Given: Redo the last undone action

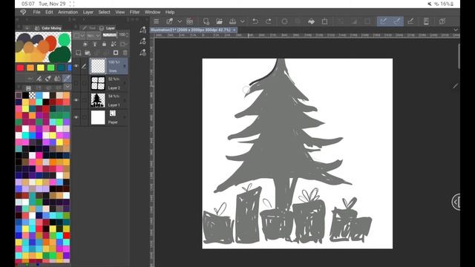Looking at the screenshot, I should click(x=269, y=22).
